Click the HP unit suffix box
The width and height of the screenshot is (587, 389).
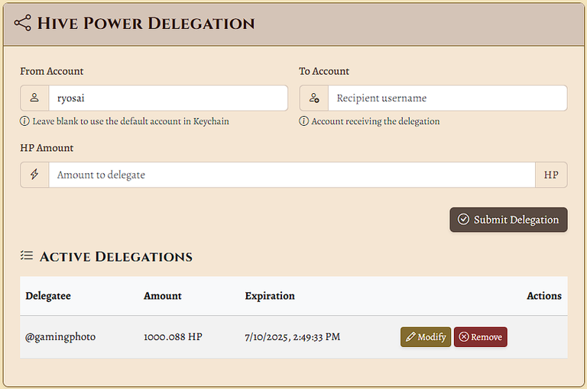(551, 175)
